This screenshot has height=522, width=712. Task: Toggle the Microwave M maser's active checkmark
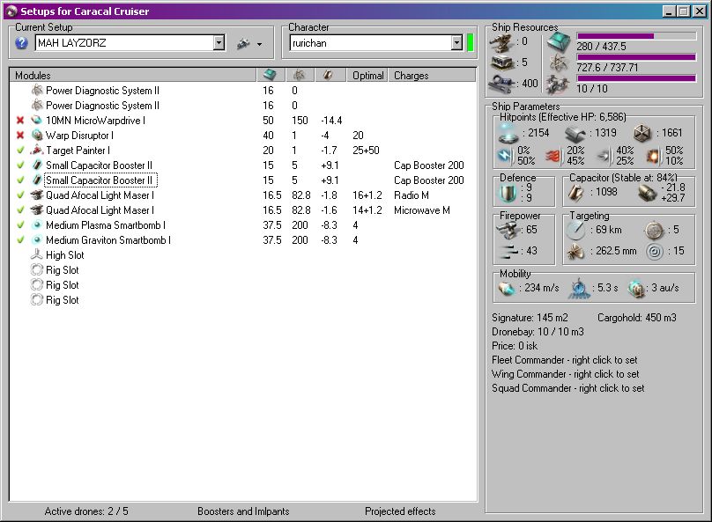(20, 210)
